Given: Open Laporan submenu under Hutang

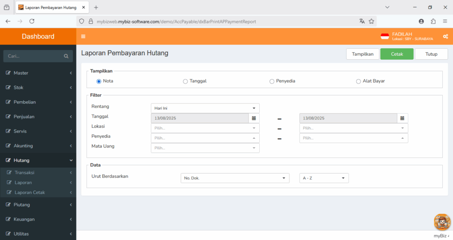Looking at the screenshot, I should (38, 183).
